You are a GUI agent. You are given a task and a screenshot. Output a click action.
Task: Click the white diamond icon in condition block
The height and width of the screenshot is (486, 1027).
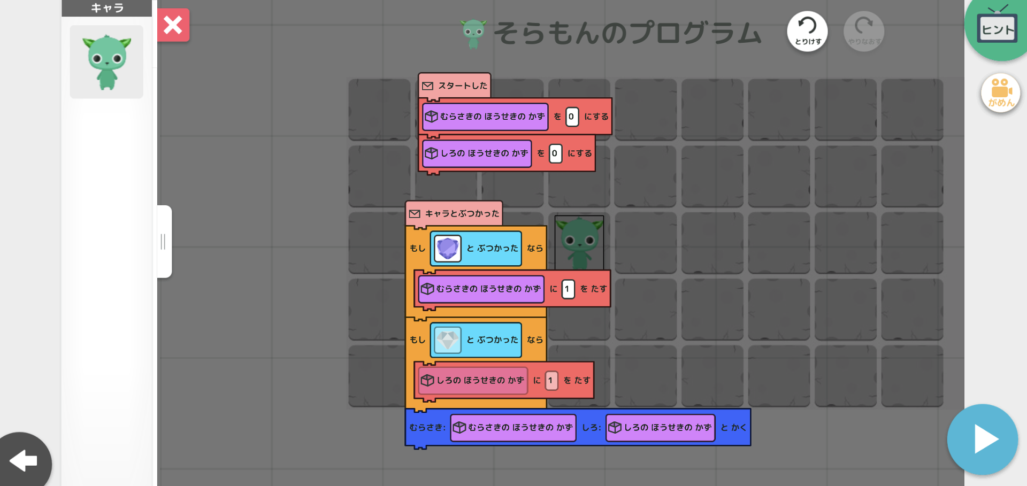[x=447, y=340]
